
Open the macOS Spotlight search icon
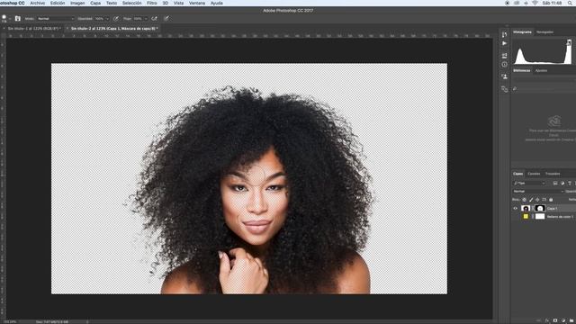(x=570, y=3)
